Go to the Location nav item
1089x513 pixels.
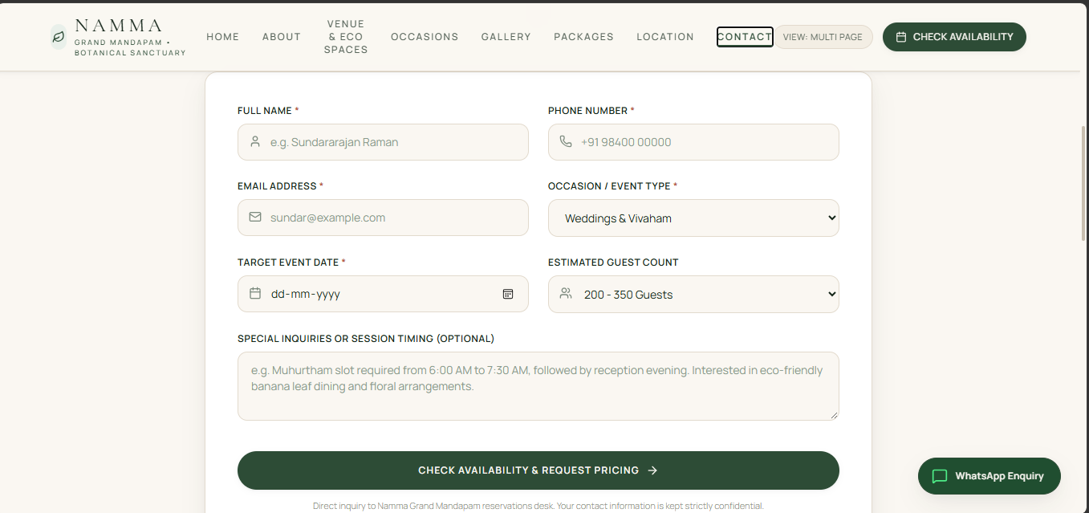tap(665, 37)
